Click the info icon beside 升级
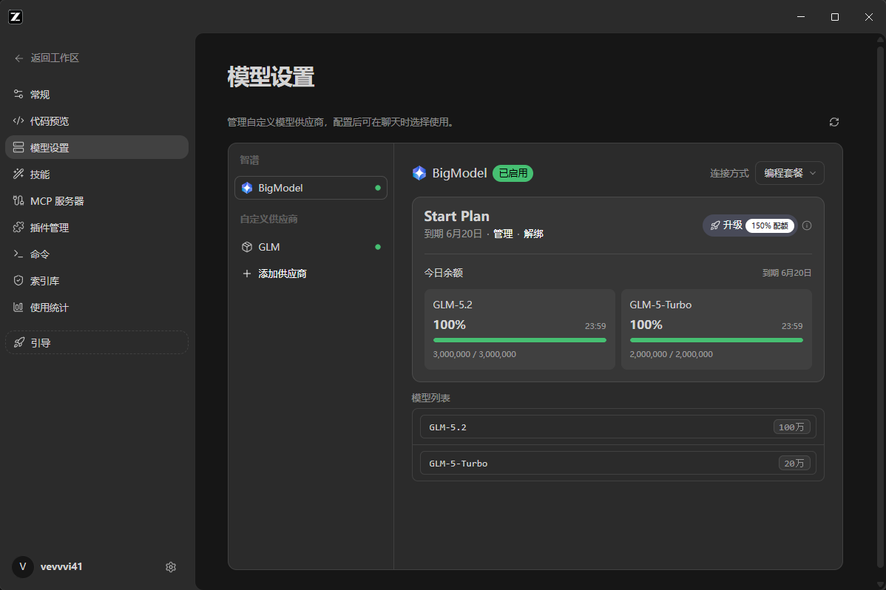 coord(807,226)
